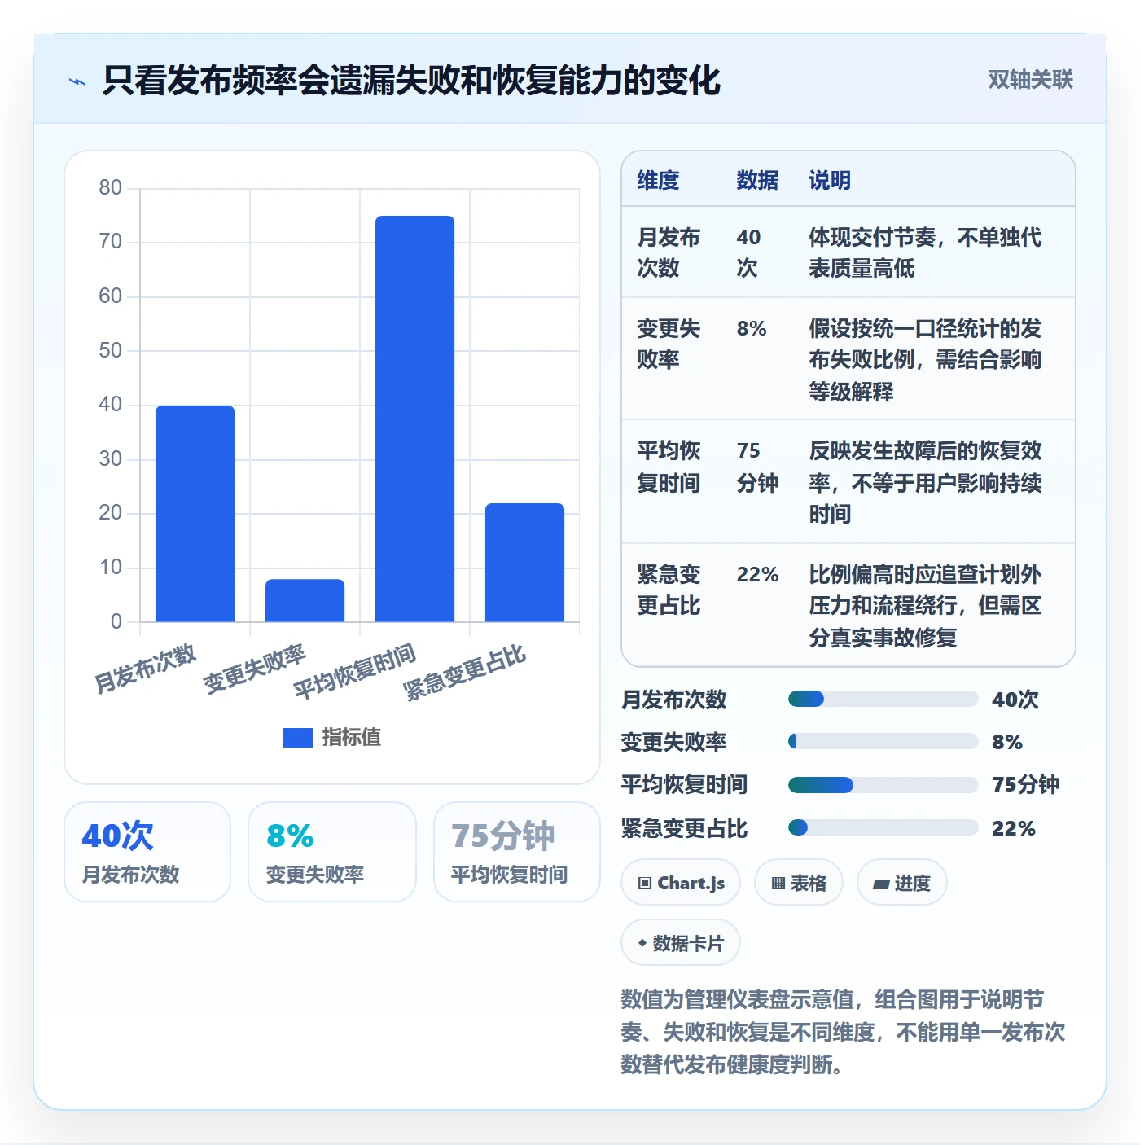Open the 8% 变更失败率 stat card

(332, 852)
